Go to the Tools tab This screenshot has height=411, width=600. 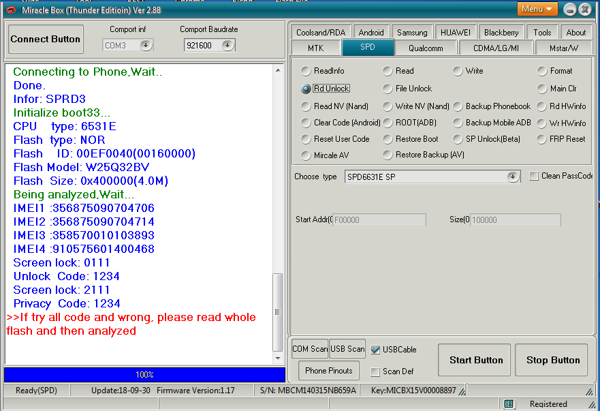(542, 32)
